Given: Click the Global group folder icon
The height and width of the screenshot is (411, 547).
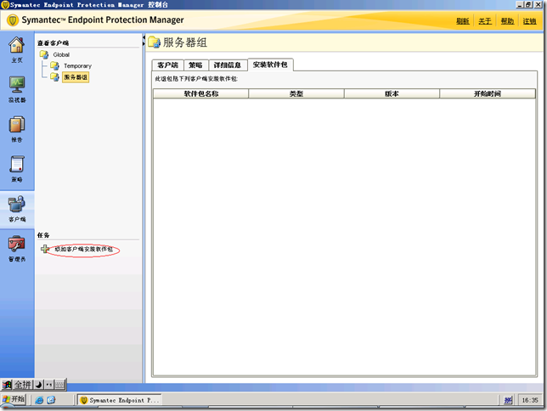Looking at the screenshot, I should pos(44,55).
